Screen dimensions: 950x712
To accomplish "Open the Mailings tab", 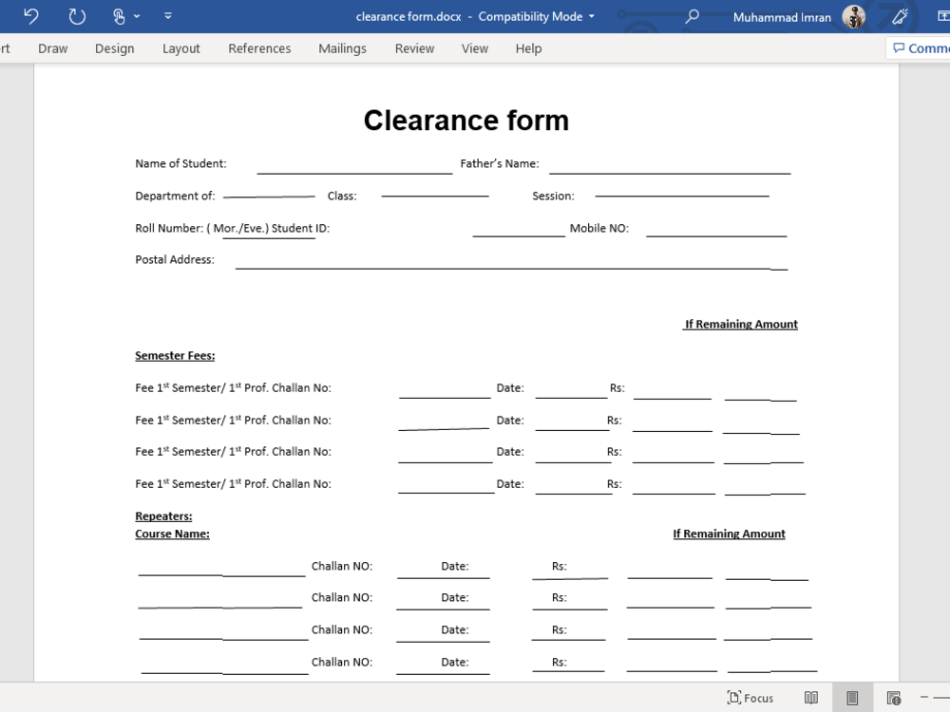I will [342, 48].
